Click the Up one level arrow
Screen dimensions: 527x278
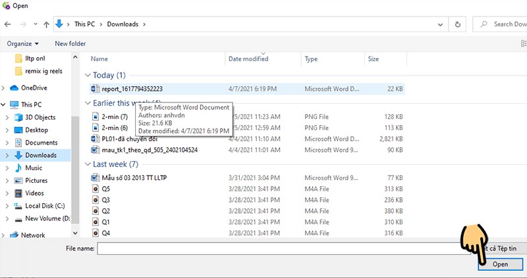click(46, 25)
